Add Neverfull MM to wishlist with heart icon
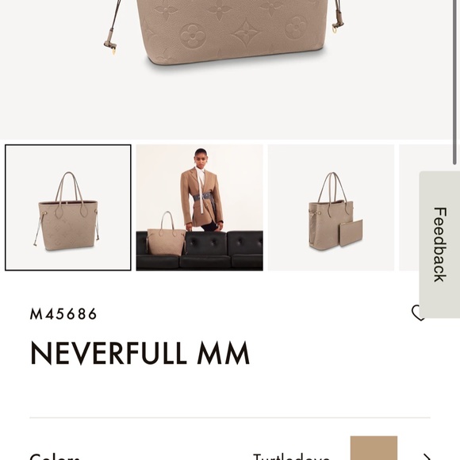 point(417,313)
